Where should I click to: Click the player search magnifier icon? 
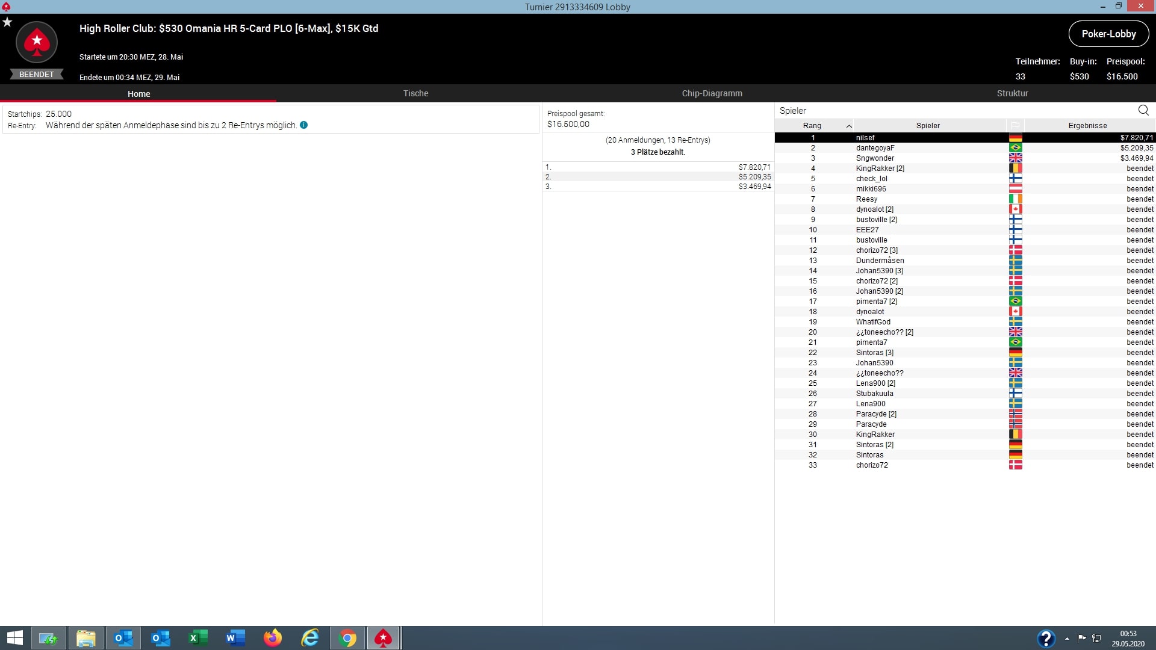tap(1143, 110)
